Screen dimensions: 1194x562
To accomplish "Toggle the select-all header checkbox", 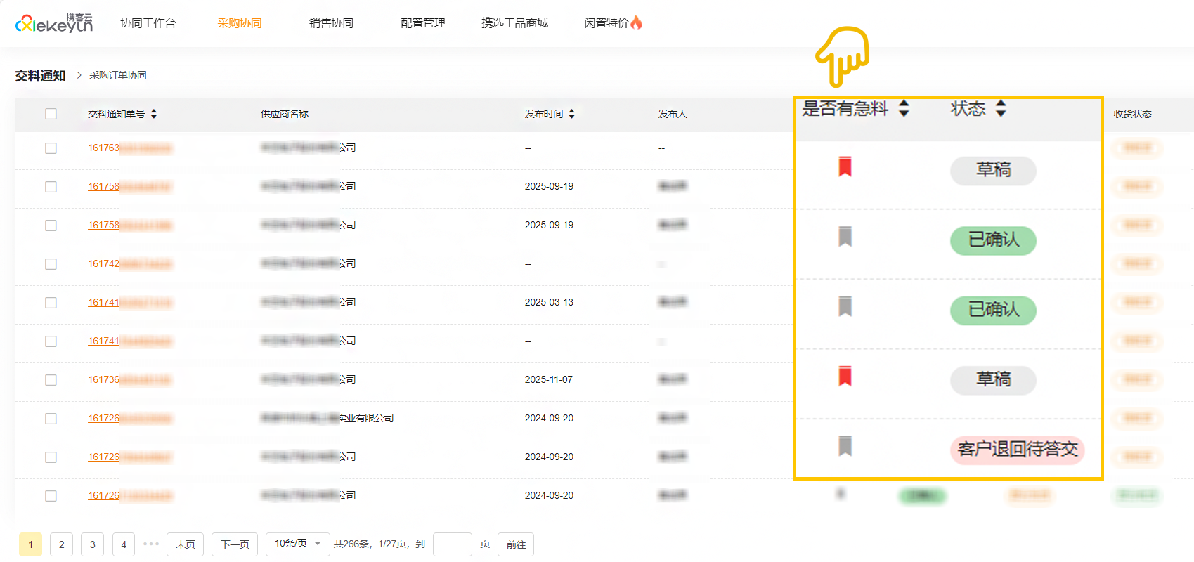I will point(51,114).
